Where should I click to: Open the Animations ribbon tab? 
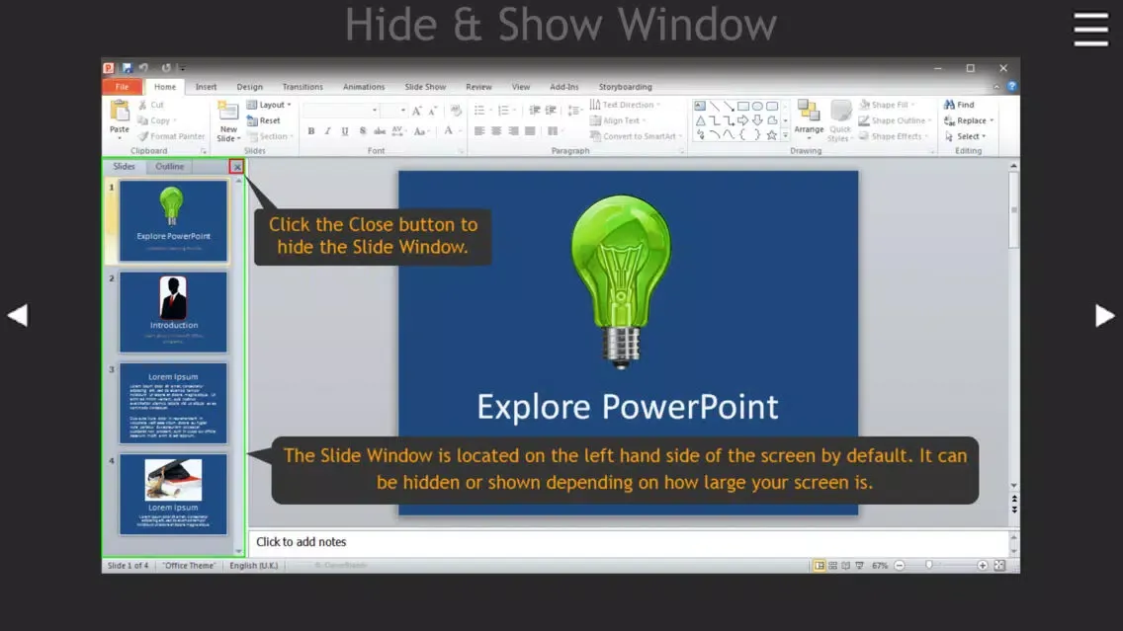364,87
